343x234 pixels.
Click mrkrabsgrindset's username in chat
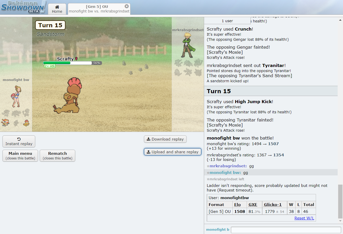(228, 166)
